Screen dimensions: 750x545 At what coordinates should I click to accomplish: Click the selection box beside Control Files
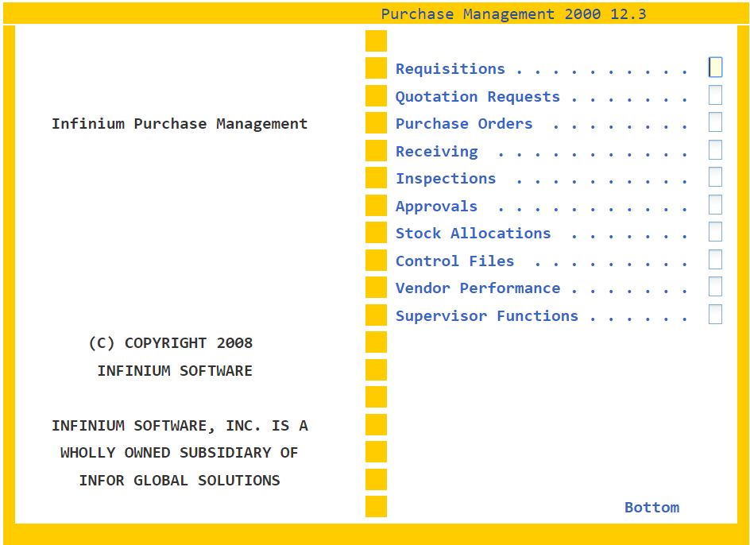715,260
